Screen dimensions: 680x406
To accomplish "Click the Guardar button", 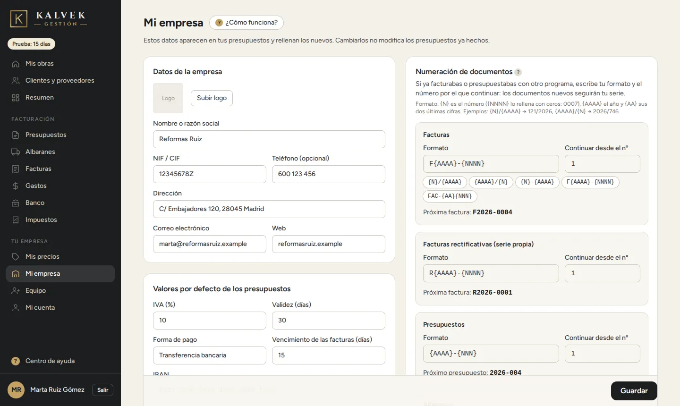I will point(634,391).
